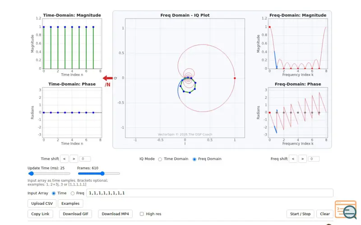Click the Time shift right arrow button

click(x=74, y=159)
